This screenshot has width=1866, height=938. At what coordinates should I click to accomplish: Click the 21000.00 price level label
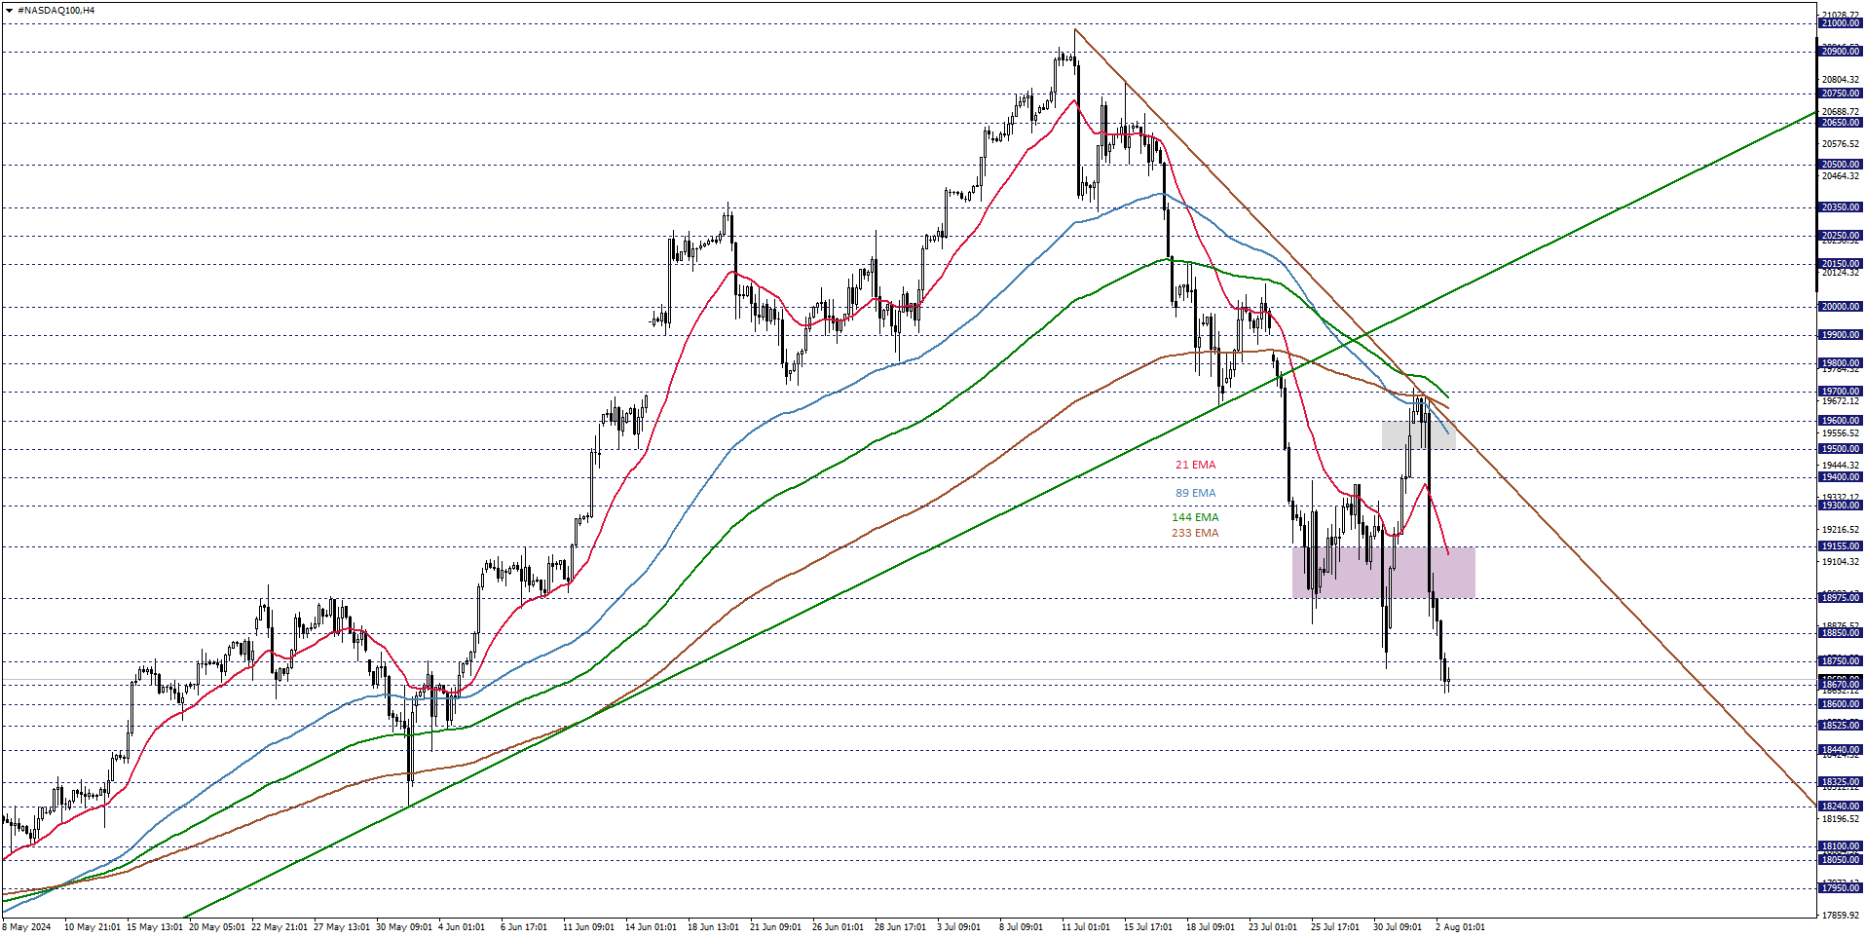1841,23
